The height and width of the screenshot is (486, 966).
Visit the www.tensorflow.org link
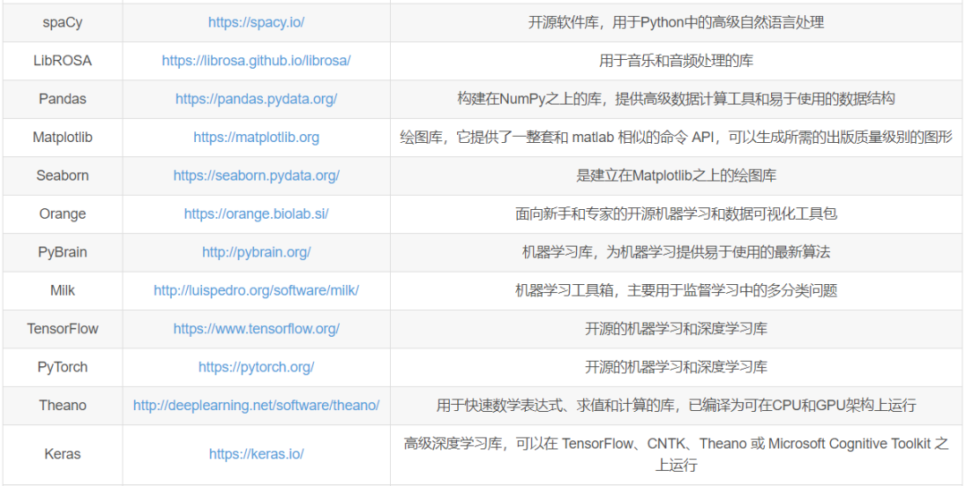(257, 329)
